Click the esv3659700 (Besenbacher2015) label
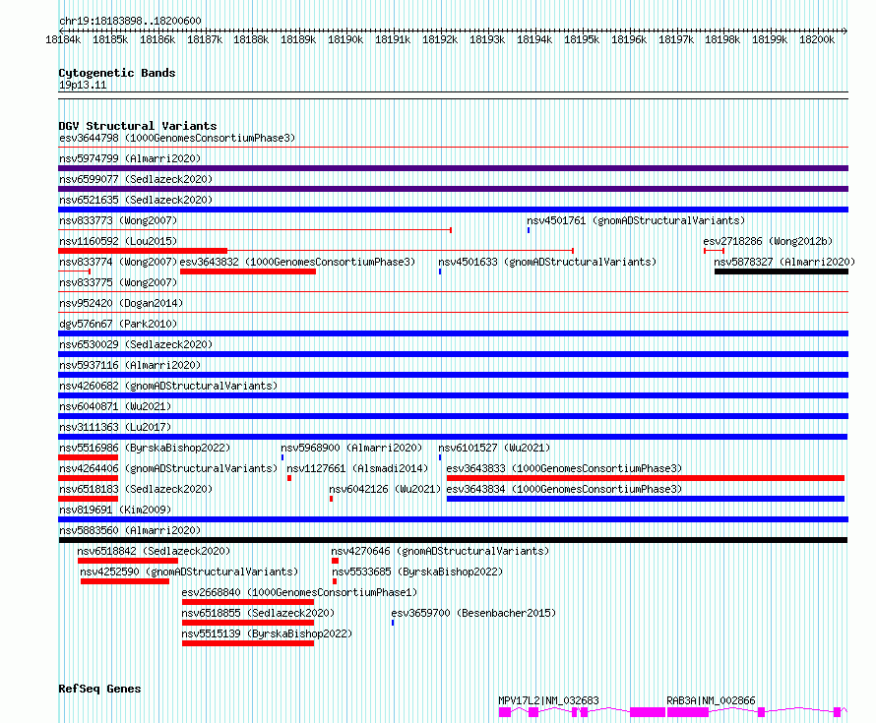The height and width of the screenshot is (723, 876). (x=473, y=613)
